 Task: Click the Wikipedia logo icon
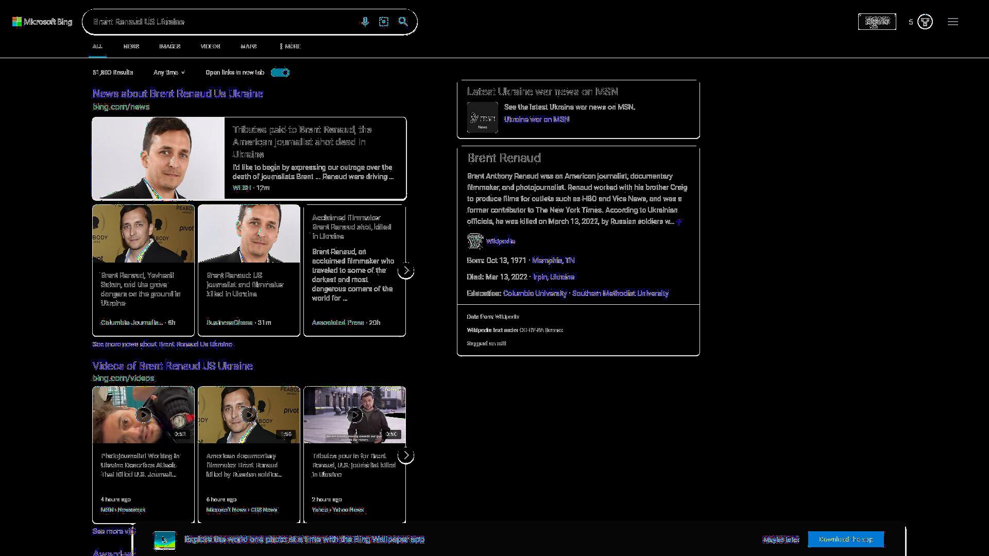[x=475, y=241]
